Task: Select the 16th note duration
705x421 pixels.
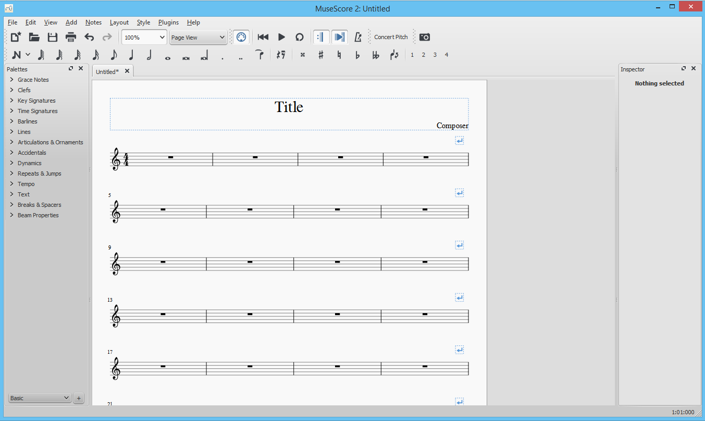Action: tap(96, 55)
